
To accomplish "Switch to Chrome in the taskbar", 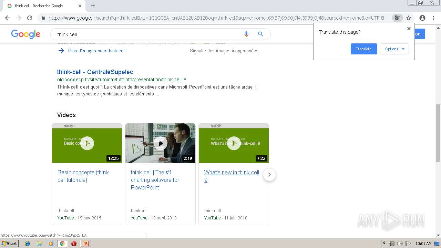I will [62, 244].
